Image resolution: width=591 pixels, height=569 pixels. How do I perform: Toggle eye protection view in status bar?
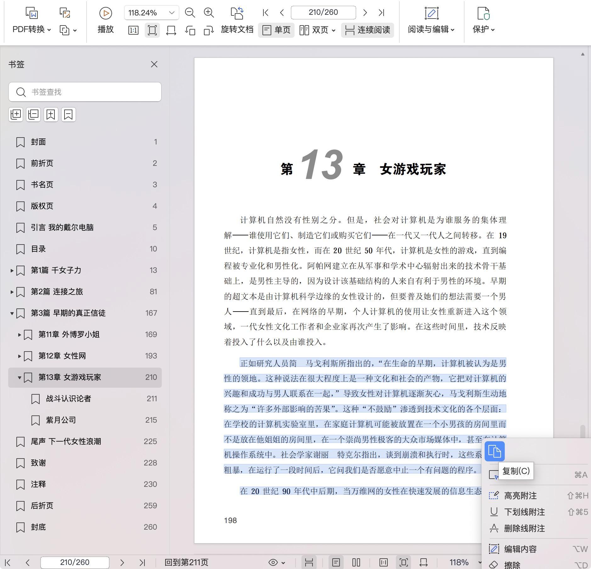(276, 562)
